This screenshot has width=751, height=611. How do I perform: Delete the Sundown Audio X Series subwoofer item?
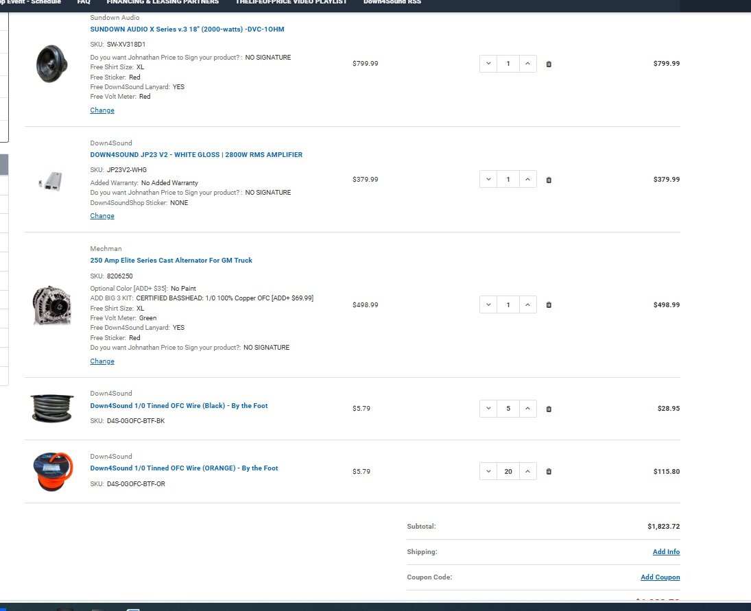tap(549, 64)
